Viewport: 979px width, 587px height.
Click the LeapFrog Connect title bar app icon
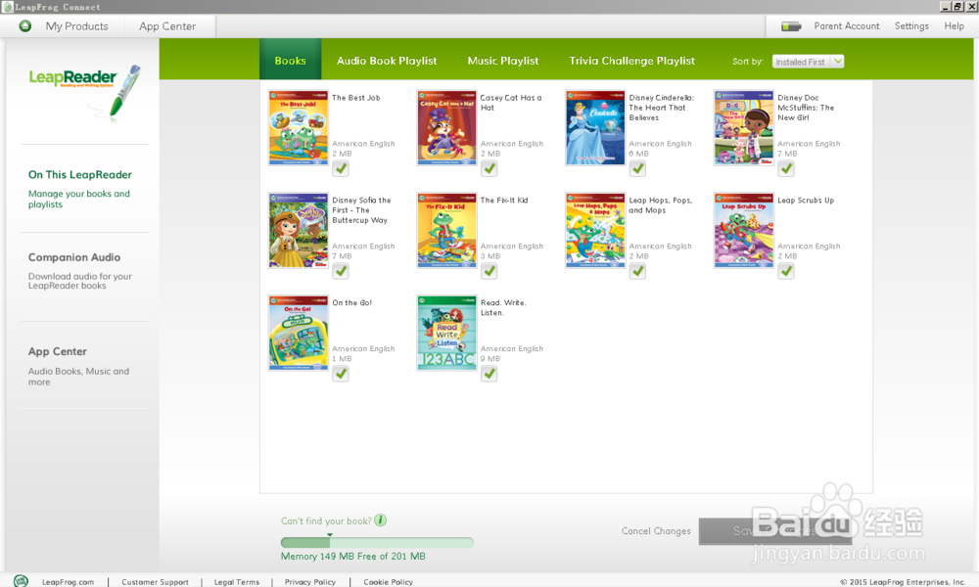pos(8,7)
